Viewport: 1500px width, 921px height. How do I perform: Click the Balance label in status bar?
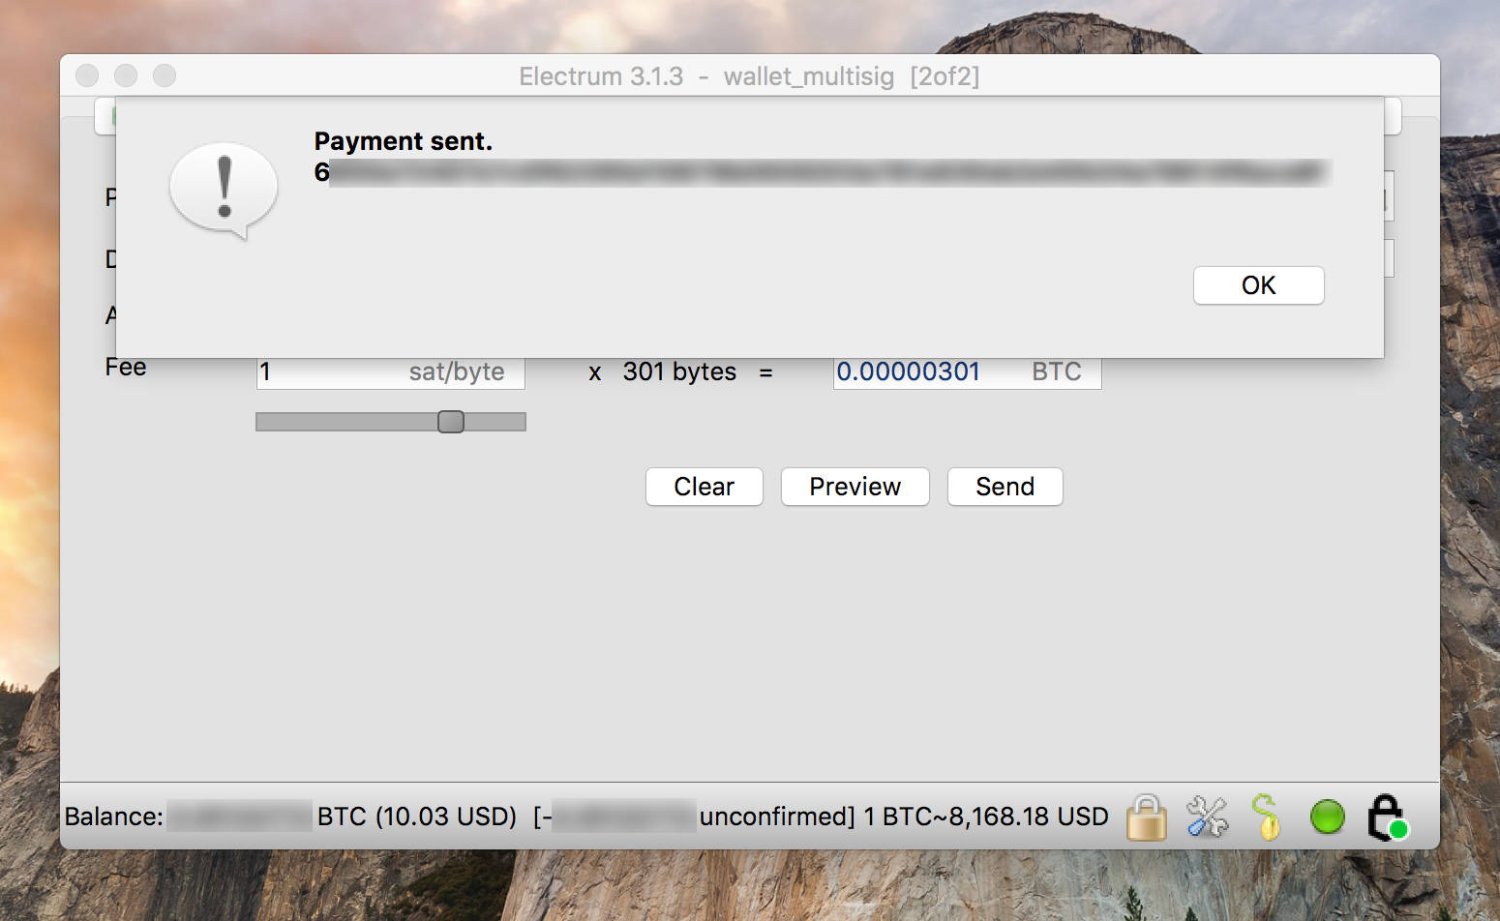point(113,817)
